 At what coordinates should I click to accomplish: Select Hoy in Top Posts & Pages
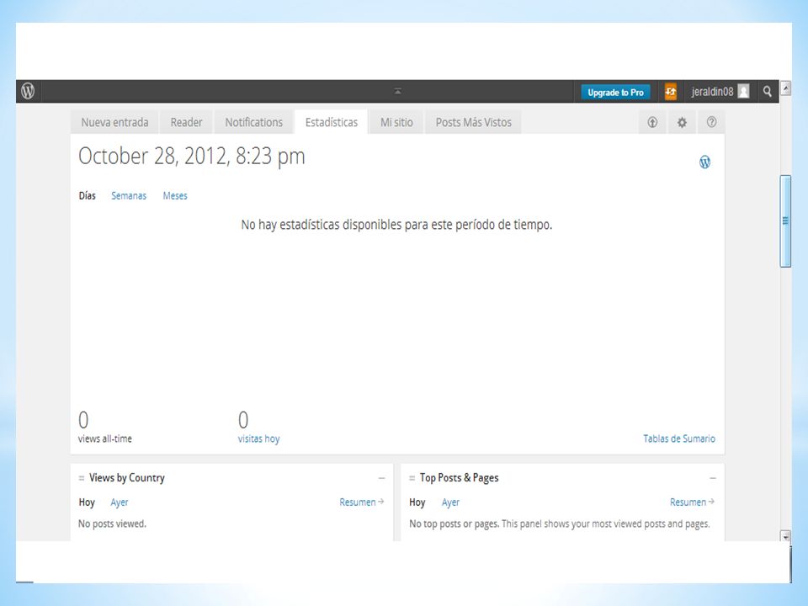[x=417, y=502]
